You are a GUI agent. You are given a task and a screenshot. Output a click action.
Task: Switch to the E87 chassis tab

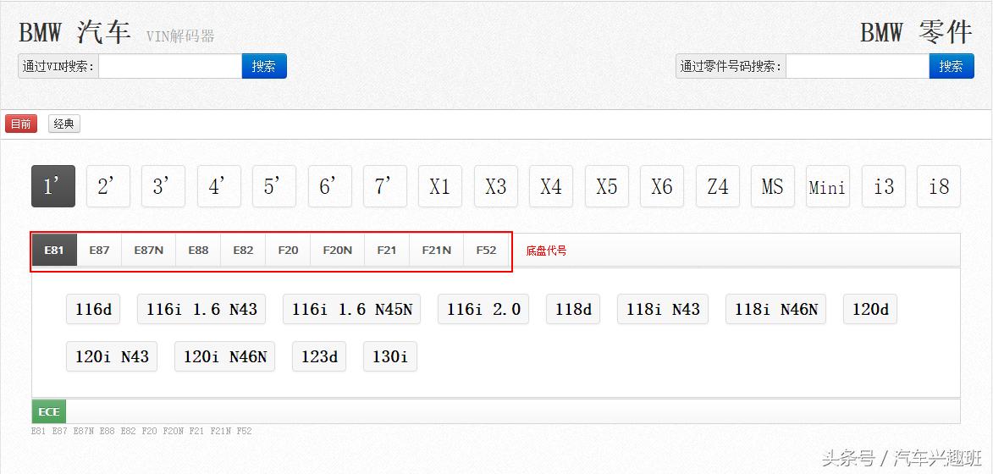click(99, 250)
